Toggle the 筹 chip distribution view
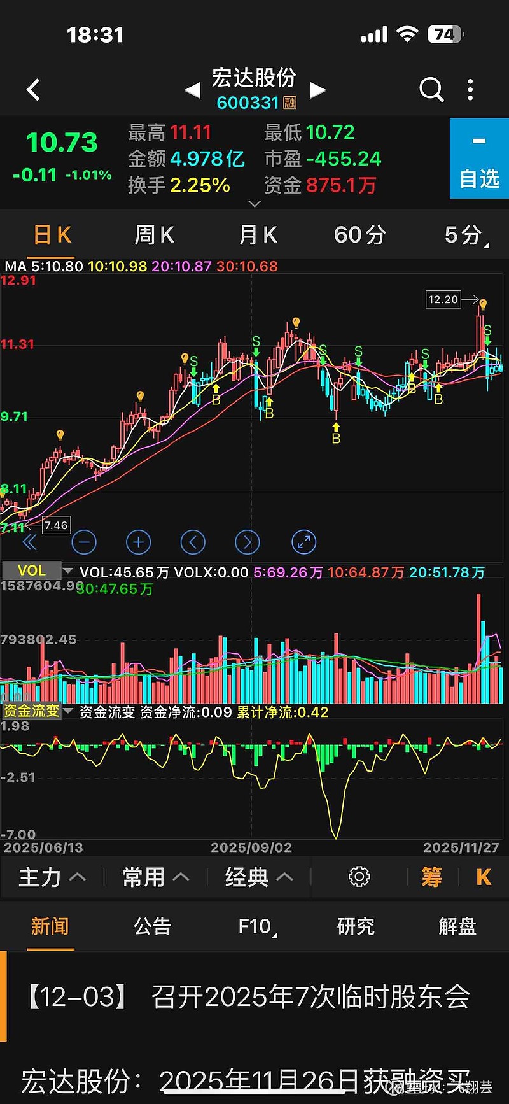 [x=431, y=877]
